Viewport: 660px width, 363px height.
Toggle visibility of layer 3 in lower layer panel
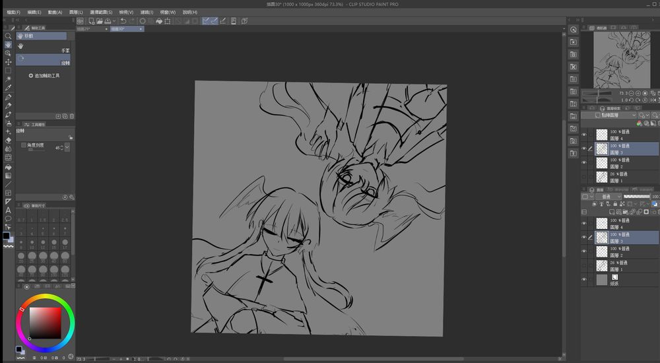(584, 238)
